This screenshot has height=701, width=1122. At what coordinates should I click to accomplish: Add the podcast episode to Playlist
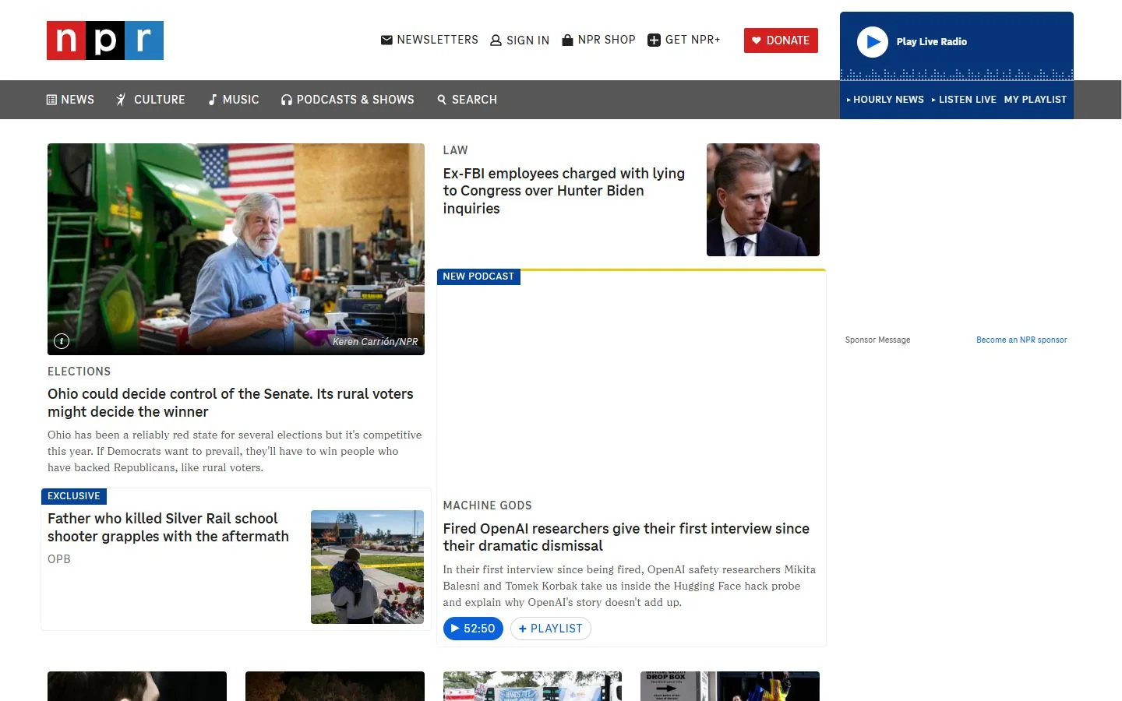tap(551, 629)
